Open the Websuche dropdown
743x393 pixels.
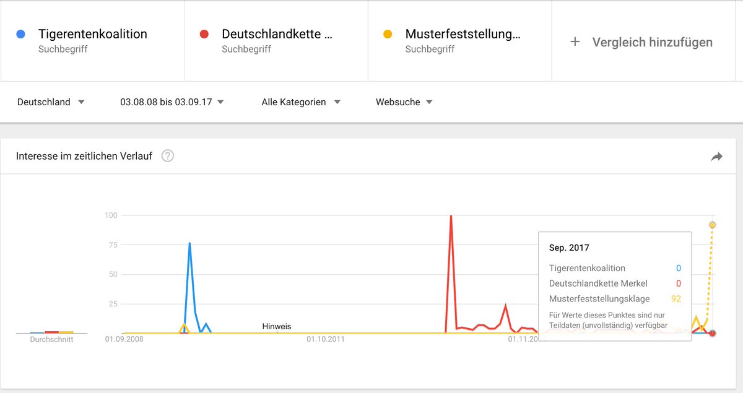point(404,102)
